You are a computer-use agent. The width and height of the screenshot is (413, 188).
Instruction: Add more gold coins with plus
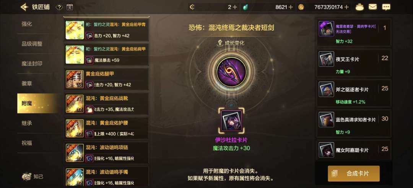pos(346,7)
